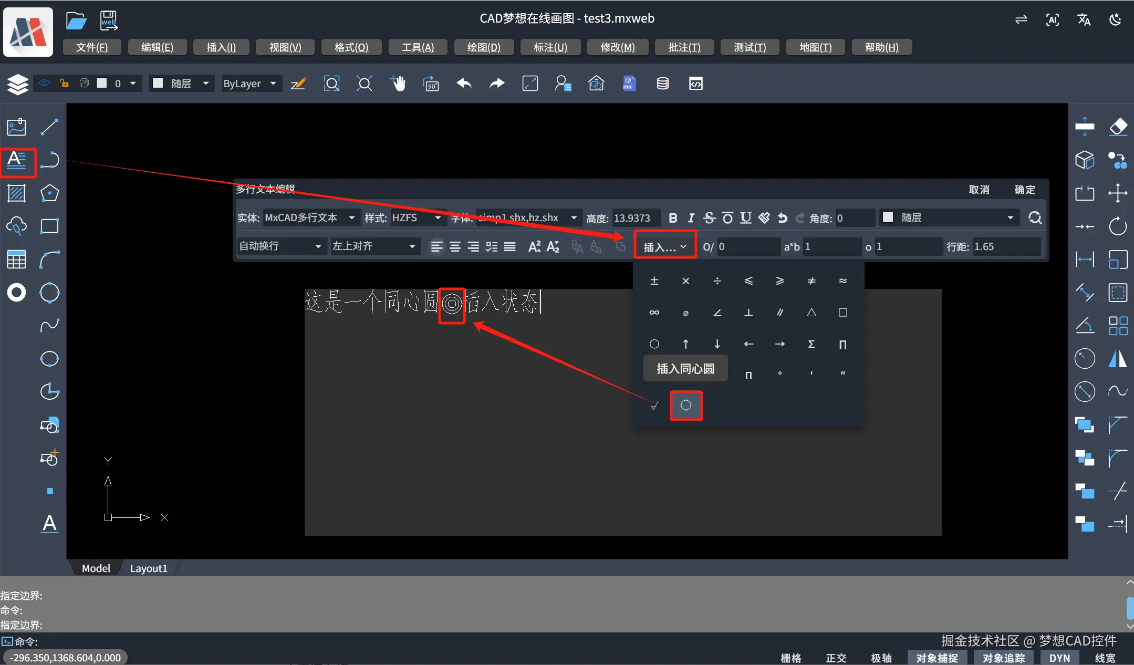Switch to the Layout1 tab
This screenshot has height=665, width=1134.
(x=149, y=568)
